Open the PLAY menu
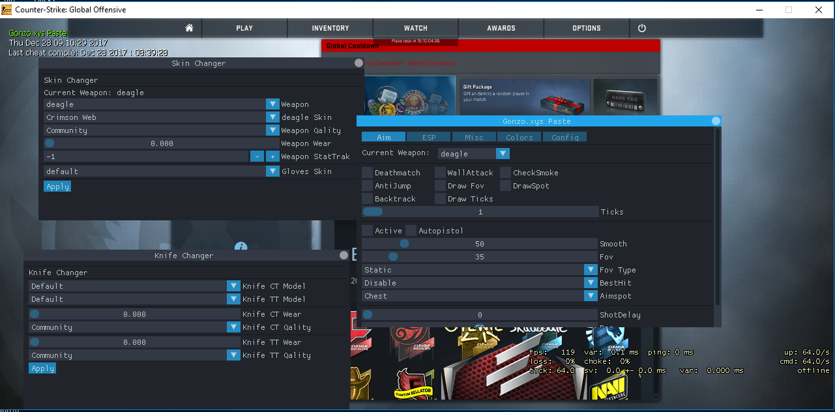The image size is (835, 412). click(x=244, y=28)
